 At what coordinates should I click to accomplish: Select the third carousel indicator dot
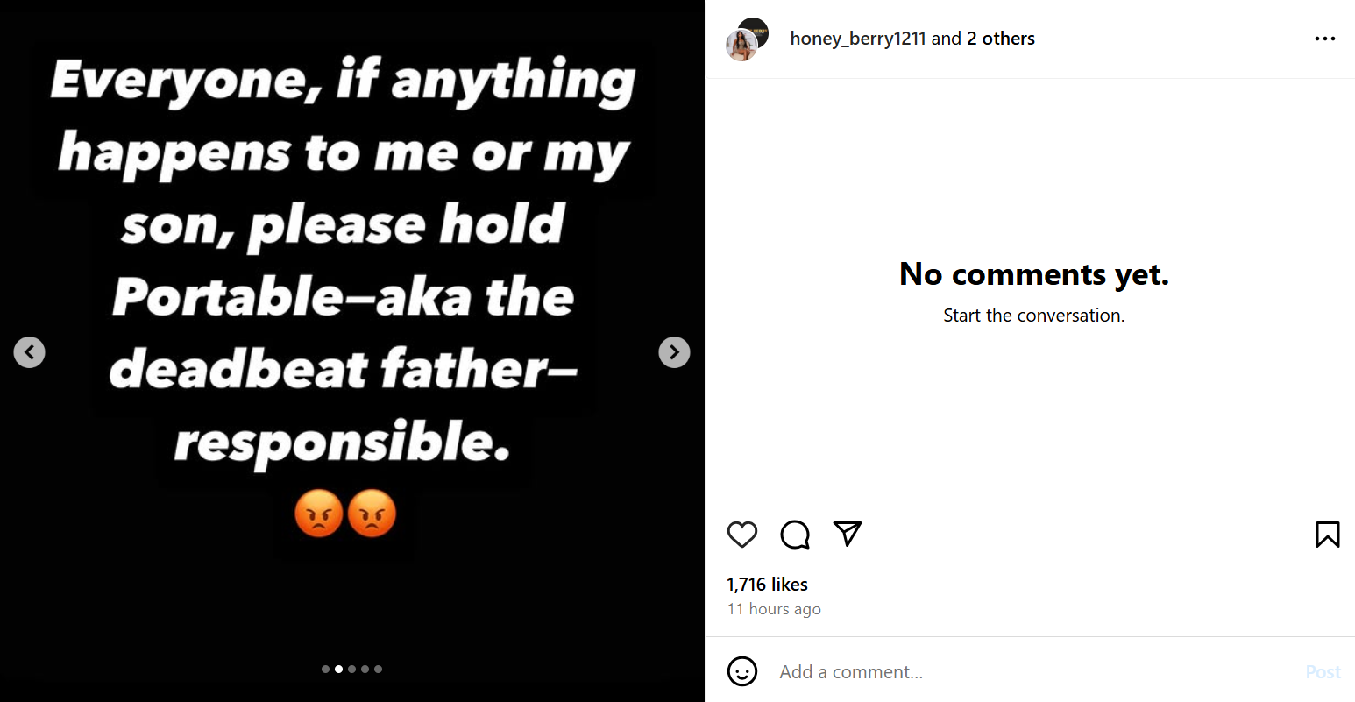[x=352, y=669]
